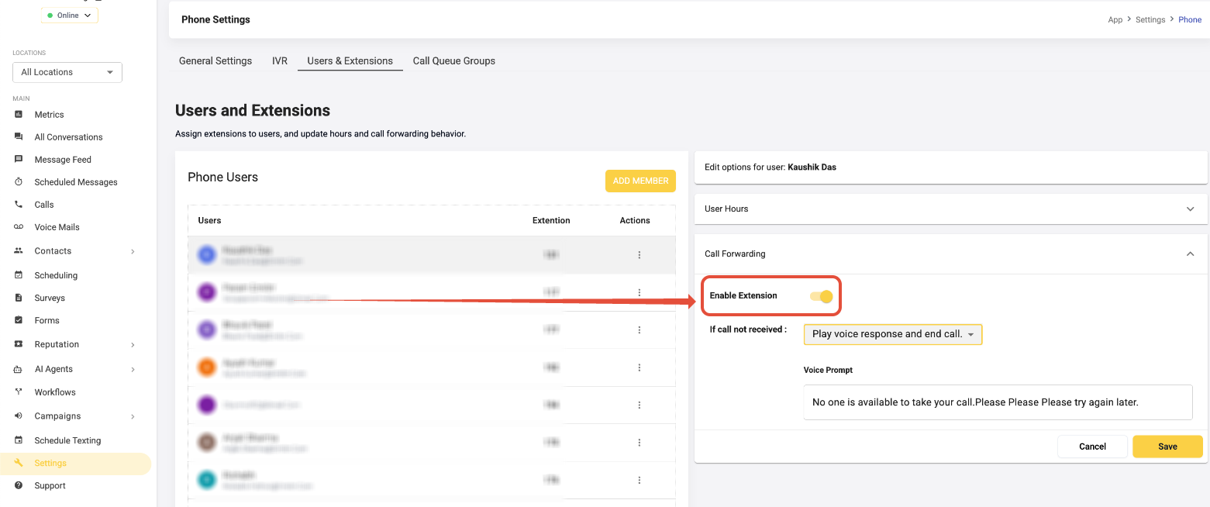Click the Surveys document icon

pyautogui.click(x=19, y=298)
